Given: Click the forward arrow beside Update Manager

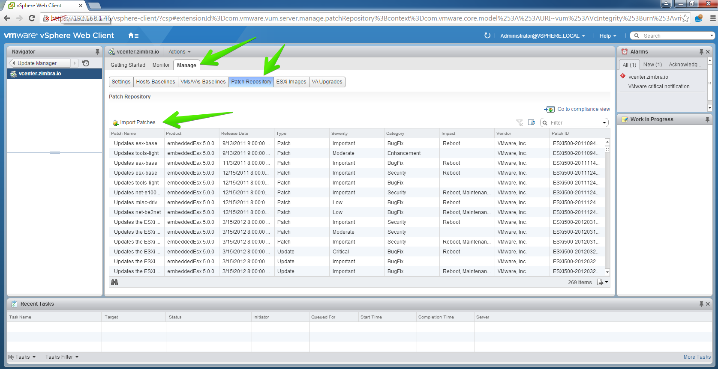Looking at the screenshot, I should click(75, 63).
